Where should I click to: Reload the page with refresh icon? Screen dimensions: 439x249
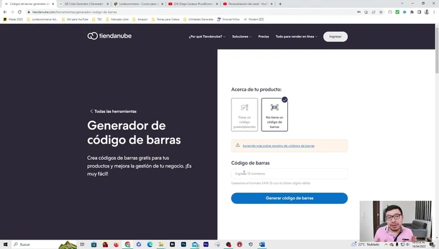pos(19,12)
